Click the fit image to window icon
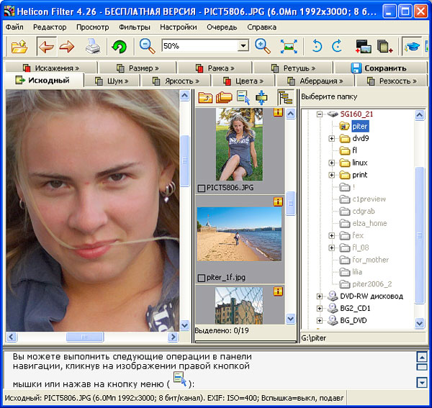 [x=289, y=46]
